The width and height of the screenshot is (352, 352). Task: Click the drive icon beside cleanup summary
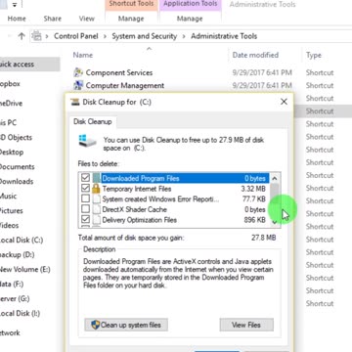click(x=87, y=141)
